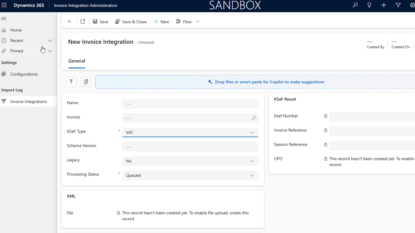Screen dimensions: 415x233
Task: Expand the Pinned section chevron
Action: point(50,51)
